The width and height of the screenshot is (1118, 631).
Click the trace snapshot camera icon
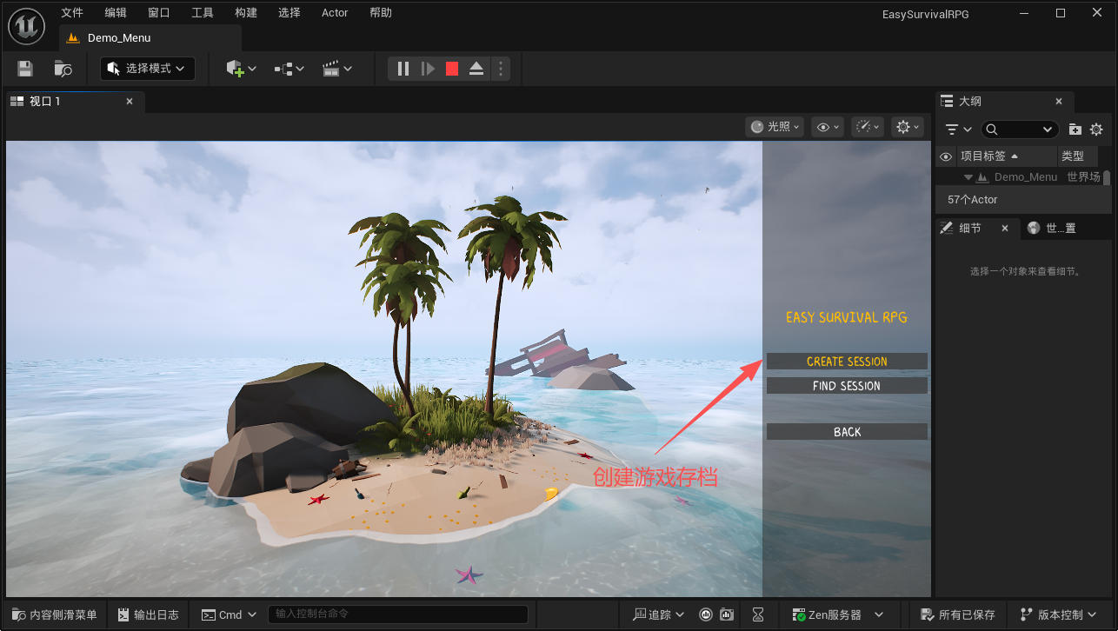(726, 614)
